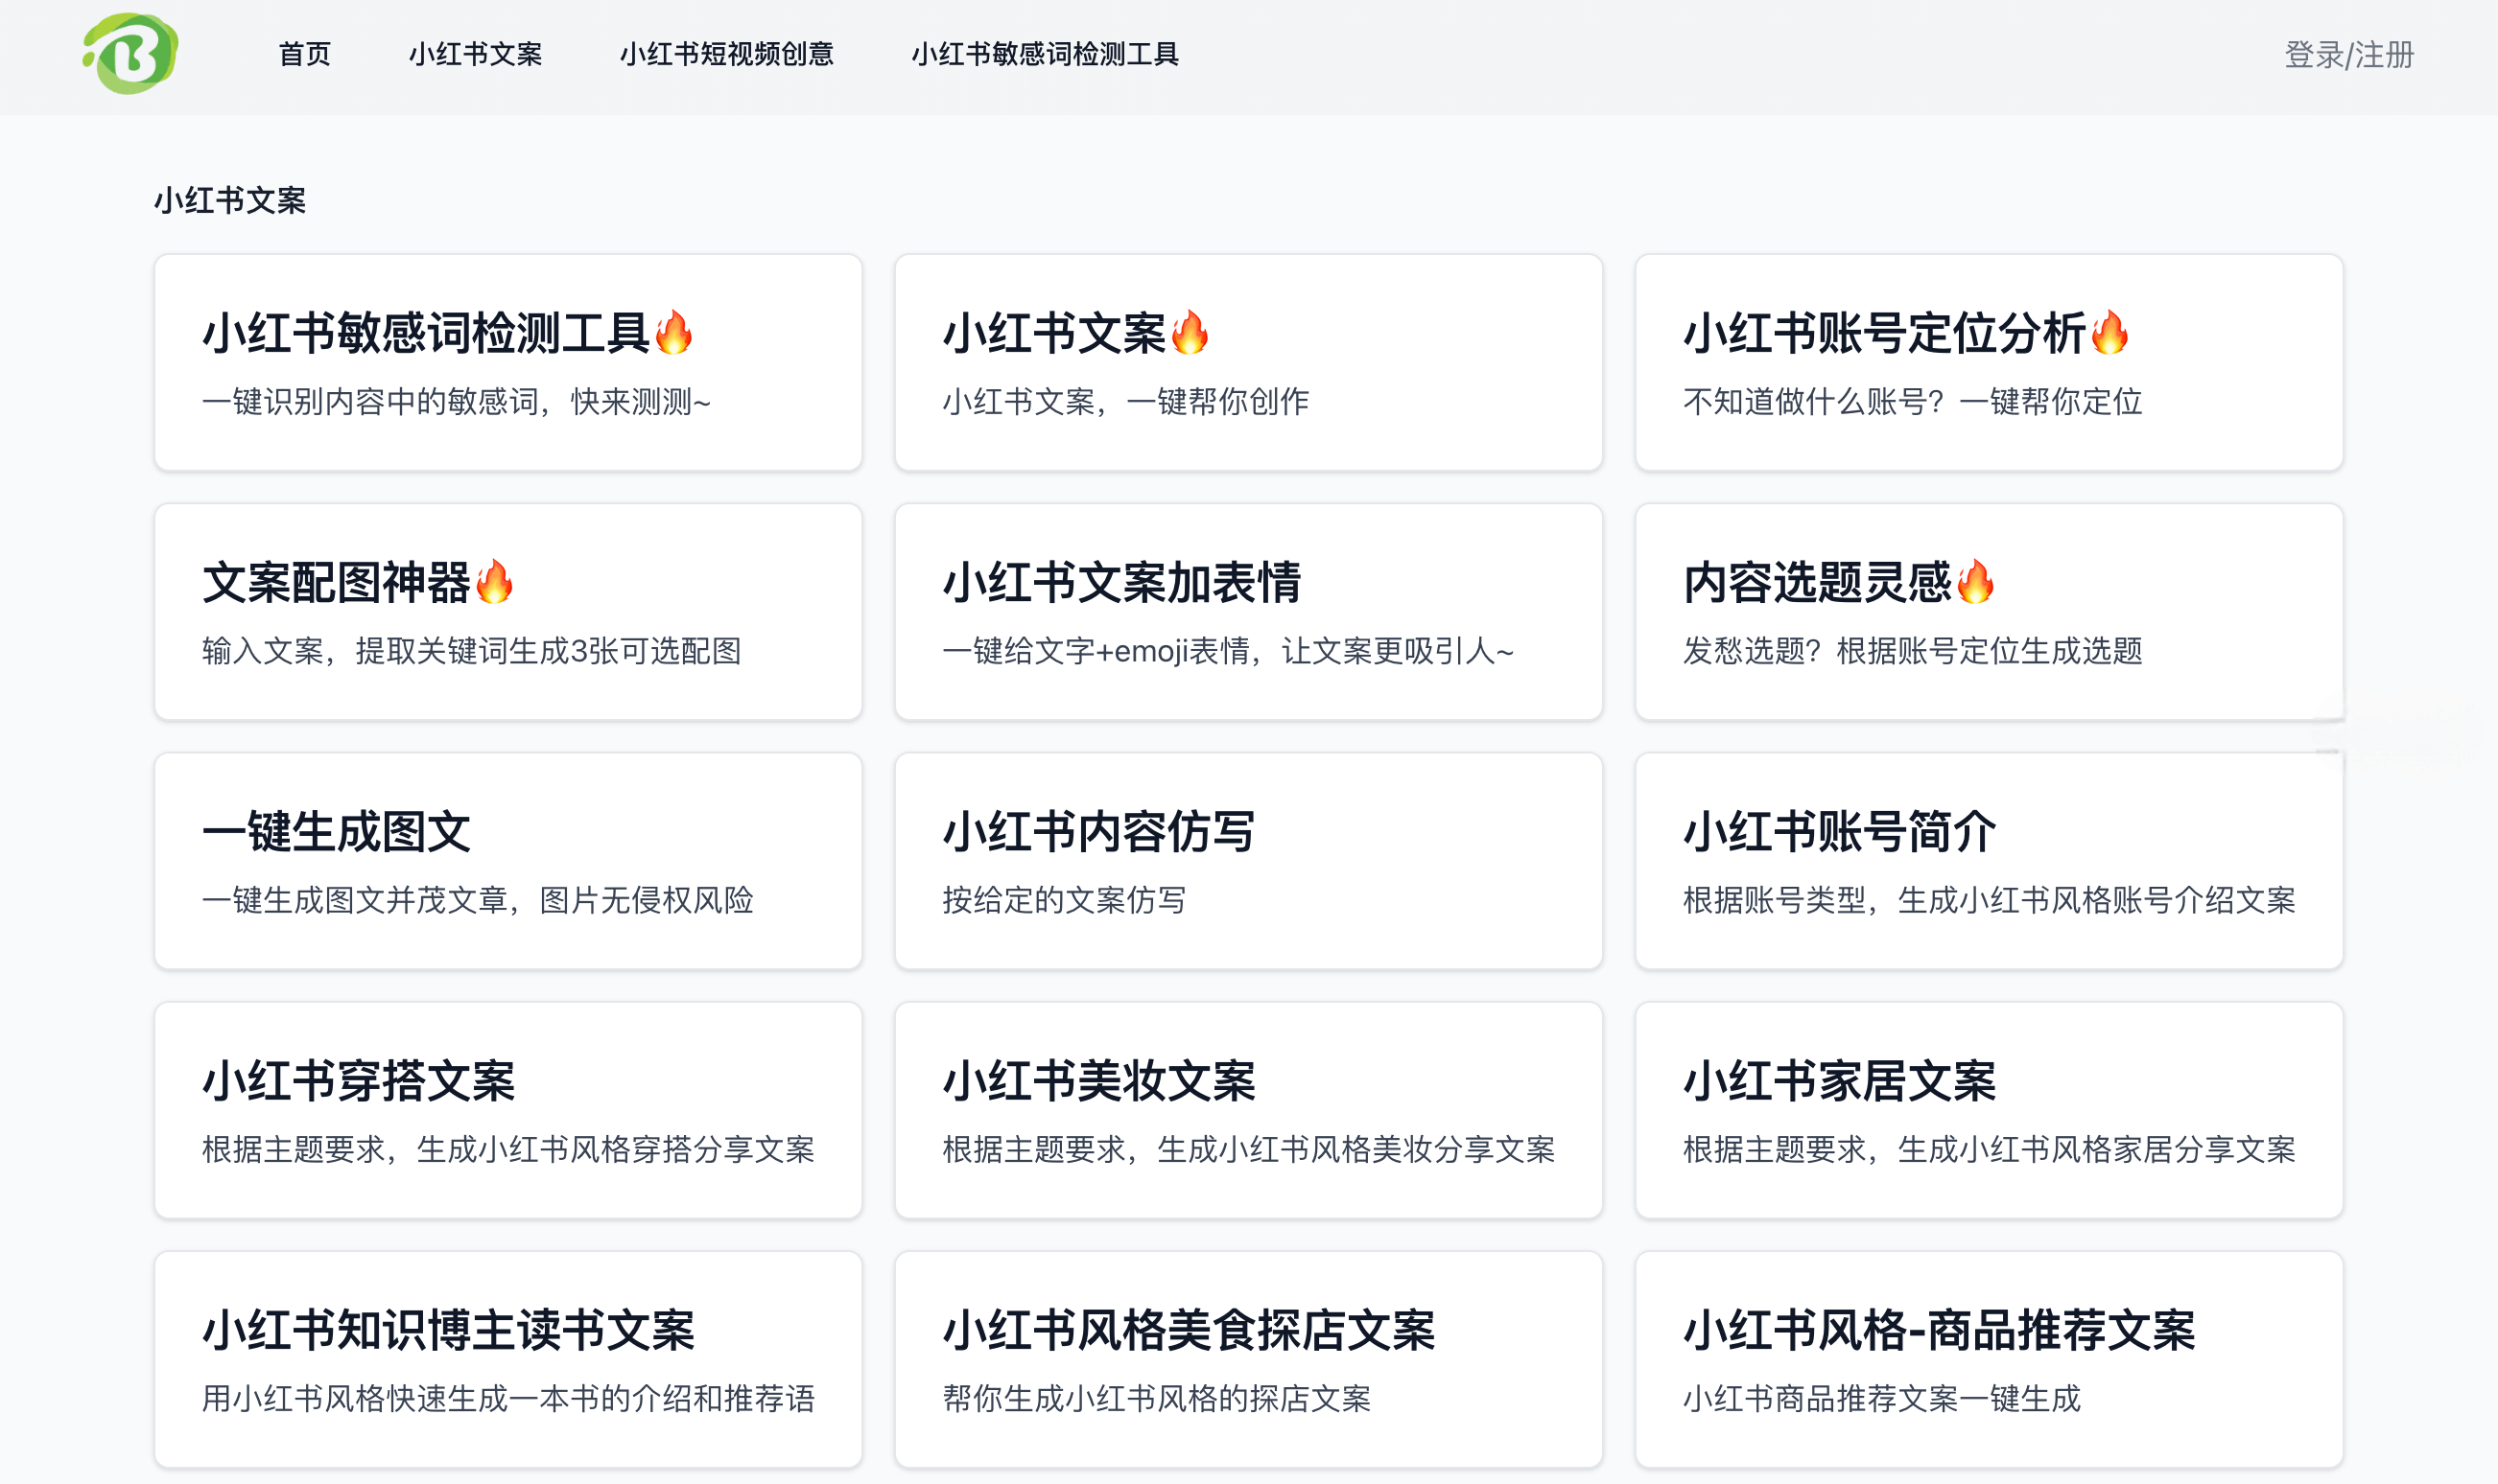Open the 小红书穿搭文案 card
2498x1484 pixels.
click(508, 1109)
